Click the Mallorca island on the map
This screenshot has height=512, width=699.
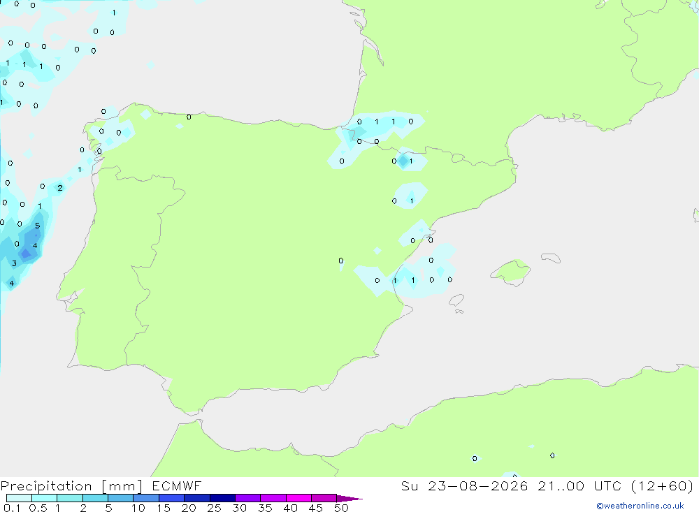510,272
